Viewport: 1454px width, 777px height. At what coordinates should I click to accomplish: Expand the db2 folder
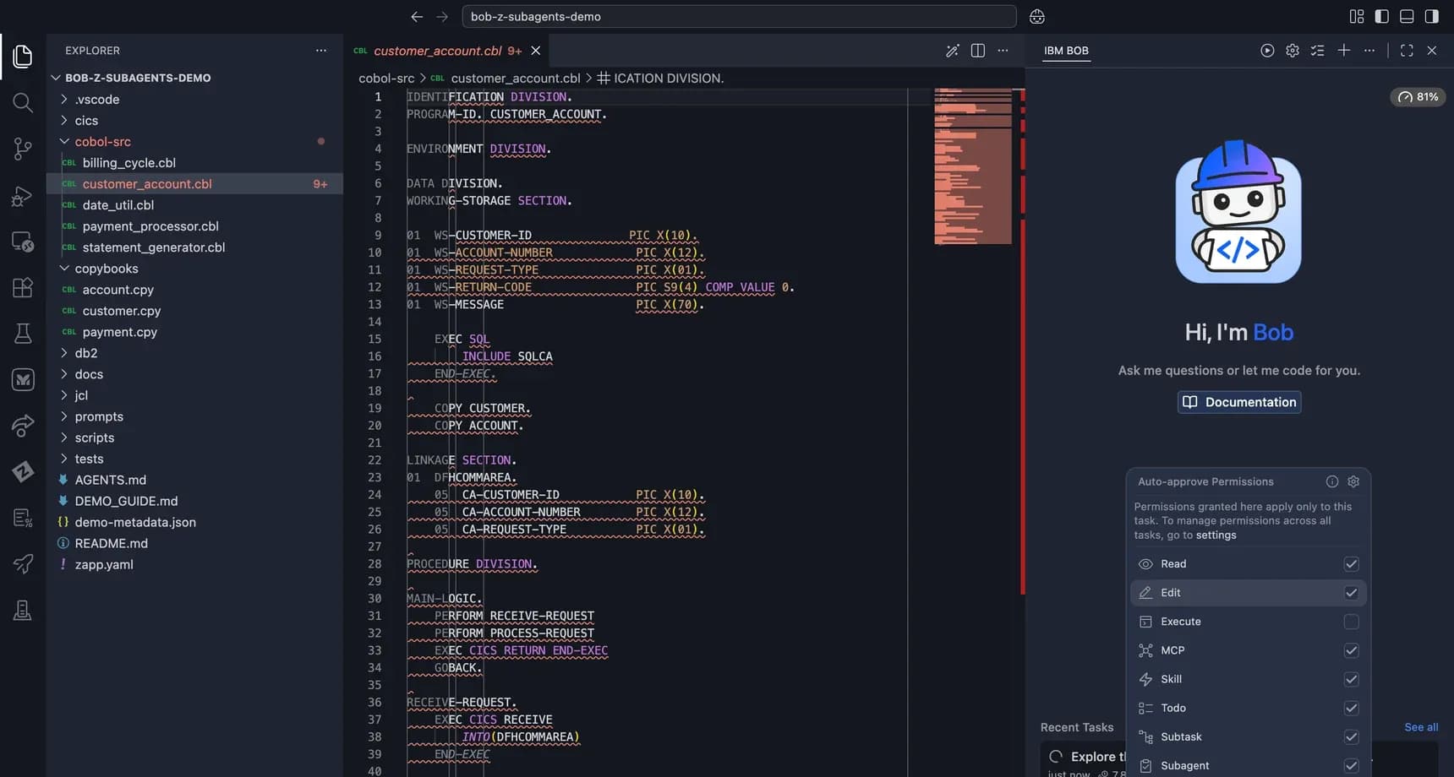tap(194, 353)
